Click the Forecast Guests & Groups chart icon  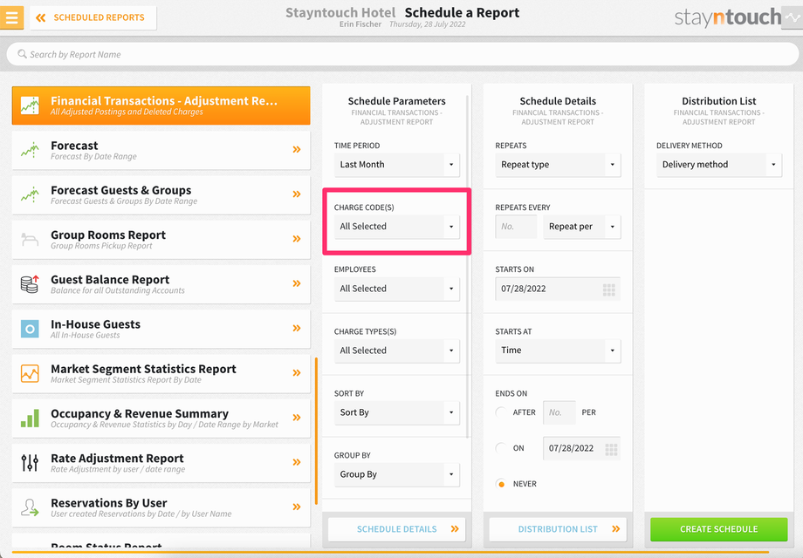30,194
